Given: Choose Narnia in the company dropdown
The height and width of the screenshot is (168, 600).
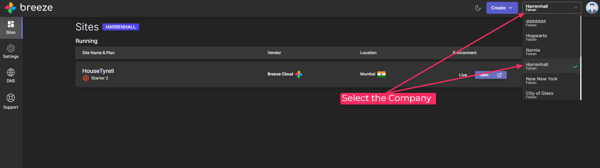Looking at the screenshot, I should click(551, 52).
